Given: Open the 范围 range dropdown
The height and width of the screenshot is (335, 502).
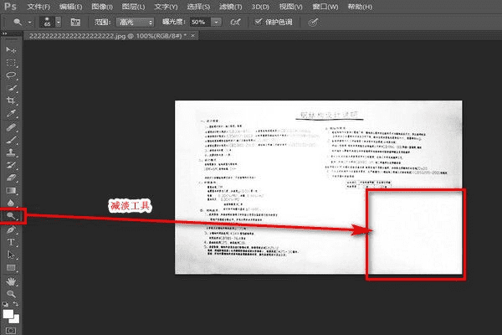Looking at the screenshot, I should tap(135, 22).
